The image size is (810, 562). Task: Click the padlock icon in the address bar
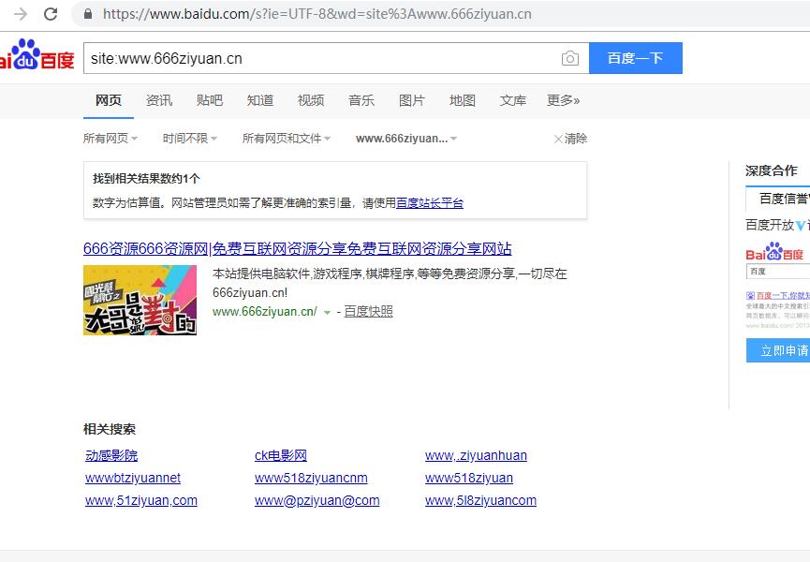[87, 14]
